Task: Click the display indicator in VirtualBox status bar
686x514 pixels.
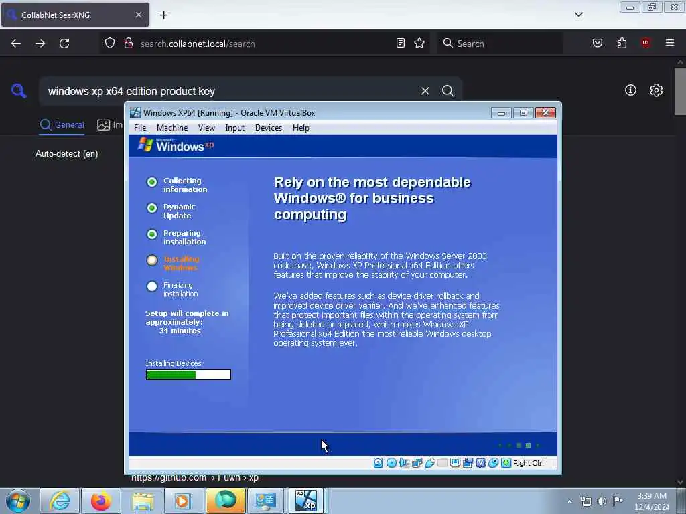Action: coord(455,463)
